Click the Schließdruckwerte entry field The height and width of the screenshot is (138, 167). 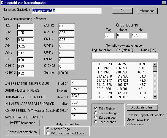click(125, 56)
